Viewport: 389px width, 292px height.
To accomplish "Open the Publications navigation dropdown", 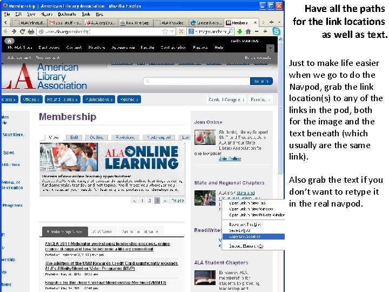I will (x=99, y=99).
